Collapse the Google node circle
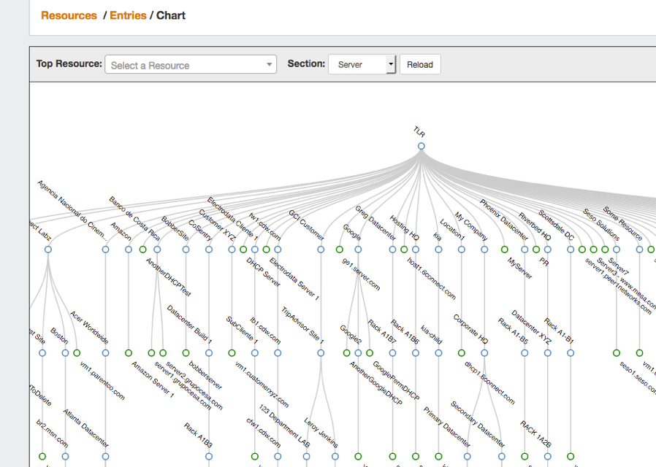656x467 pixels. tap(358, 250)
